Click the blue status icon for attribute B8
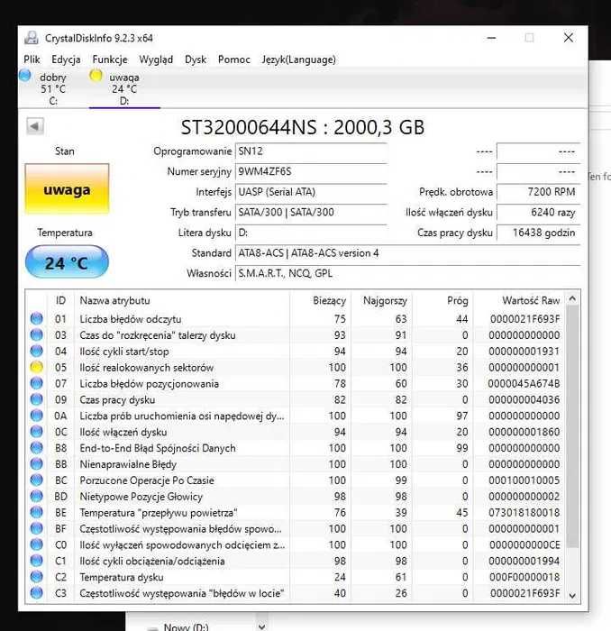 [37, 447]
